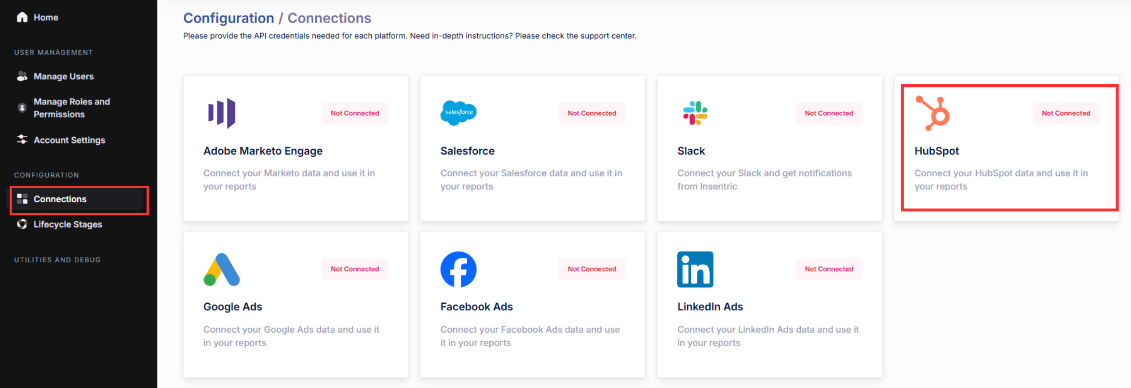Open Manage Roles and Permissions
1131x388 pixels.
pos(71,108)
